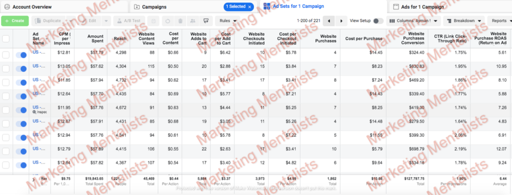
Task: Click the clipboard icon next to A/B Test
Action: (153, 21)
